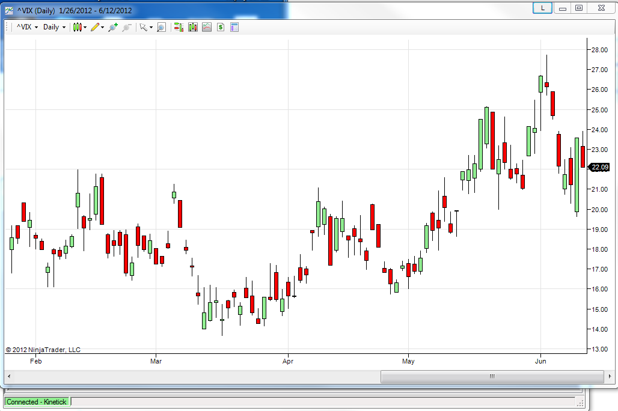
Task: Click the zoom out magnifier icon
Action: pyautogui.click(x=126, y=27)
